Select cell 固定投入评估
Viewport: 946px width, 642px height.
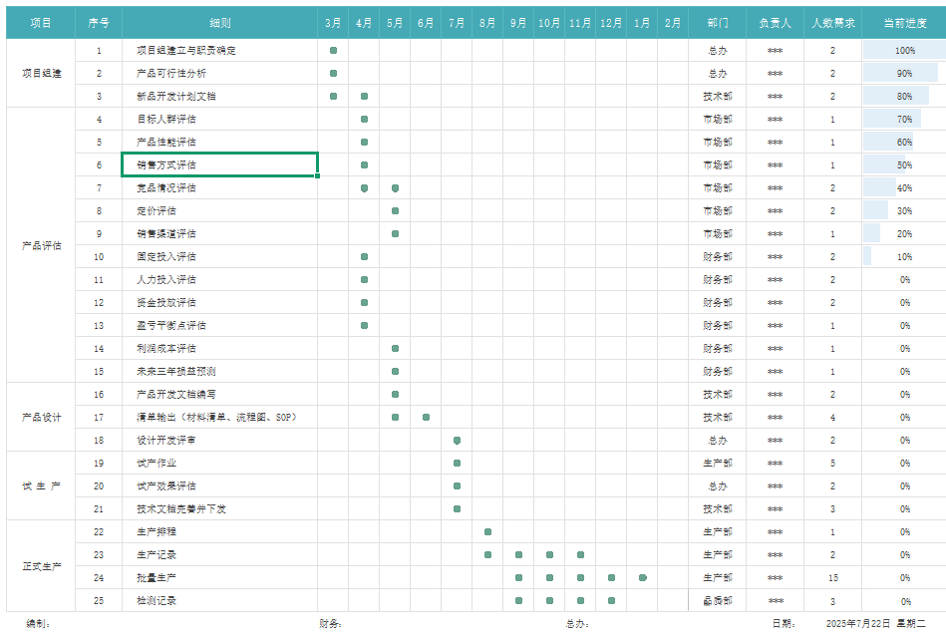[x=219, y=257]
